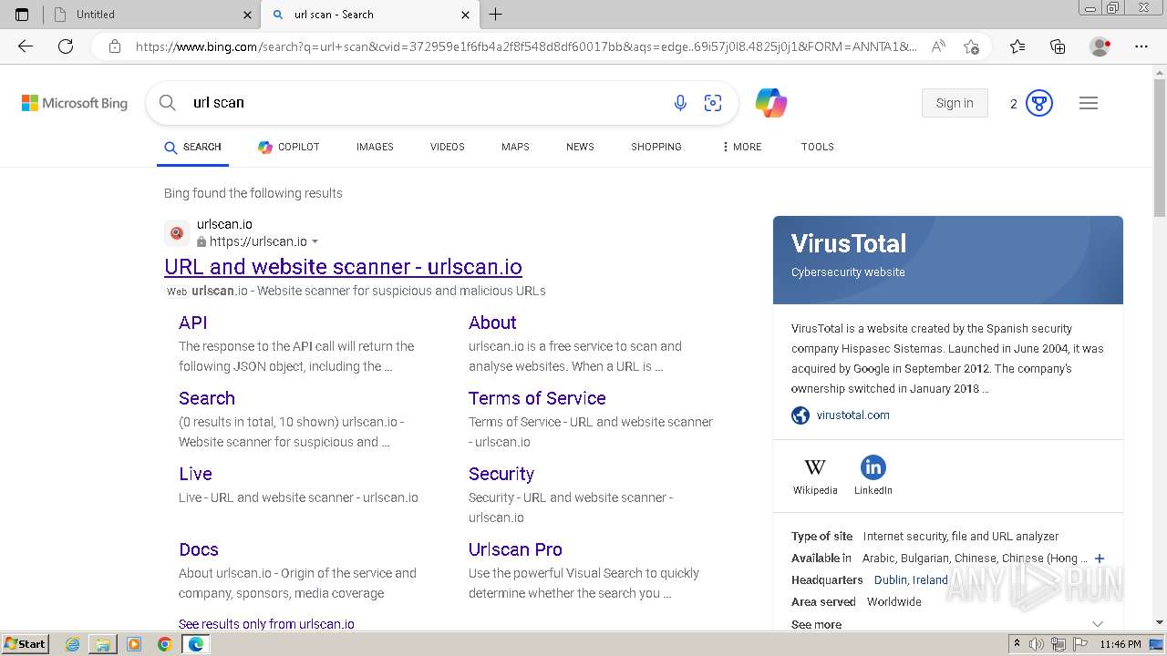Open urlscan Search sublink

(207, 398)
